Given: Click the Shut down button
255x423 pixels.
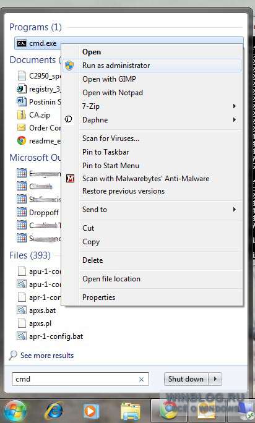Looking at the screenshot, I should click(x=186, y=379).
